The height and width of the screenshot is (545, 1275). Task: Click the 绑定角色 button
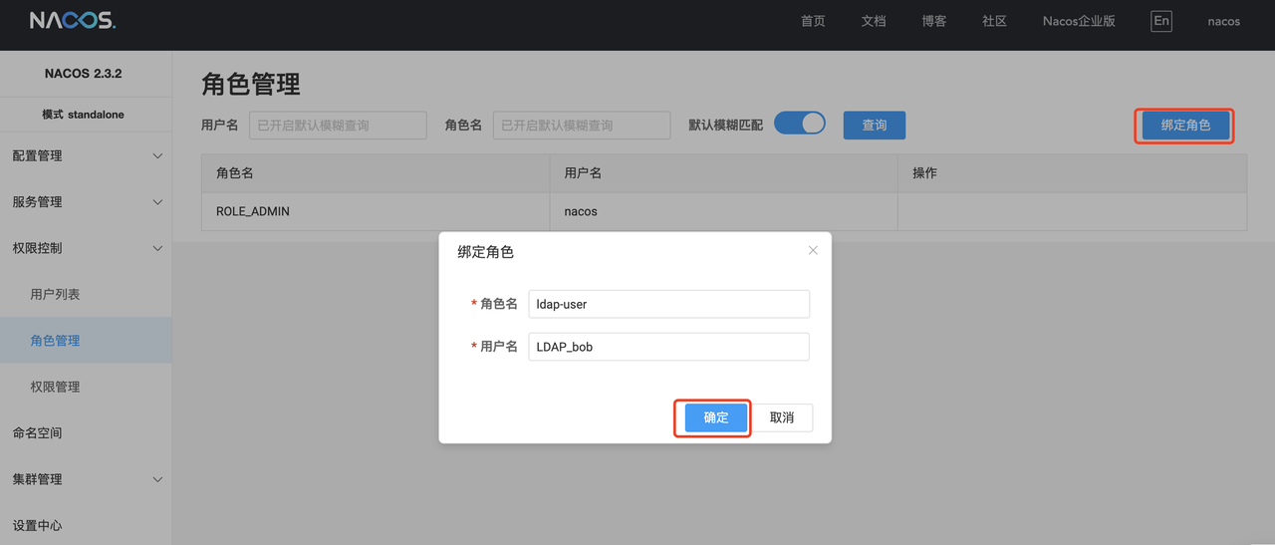tap(1184, 126)
